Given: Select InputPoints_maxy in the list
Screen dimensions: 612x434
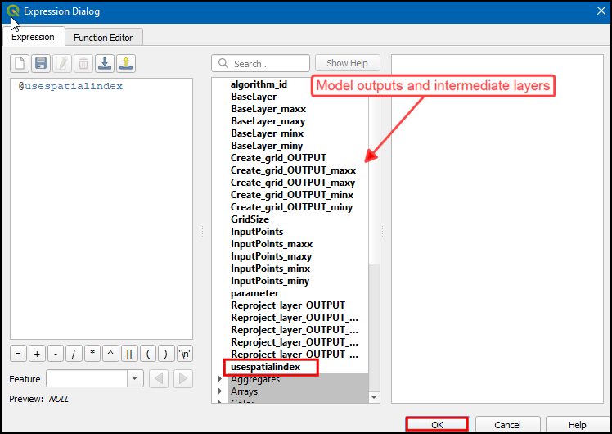Looking at the screenshot, I should (x=272, y=256).
